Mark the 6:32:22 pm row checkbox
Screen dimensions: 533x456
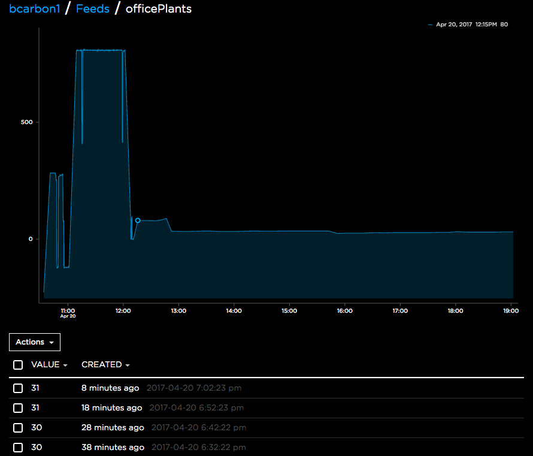[18, 448]
